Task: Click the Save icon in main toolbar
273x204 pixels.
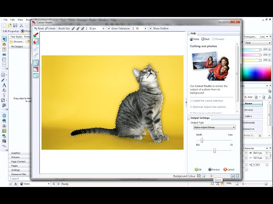Action: coord(15,25)
